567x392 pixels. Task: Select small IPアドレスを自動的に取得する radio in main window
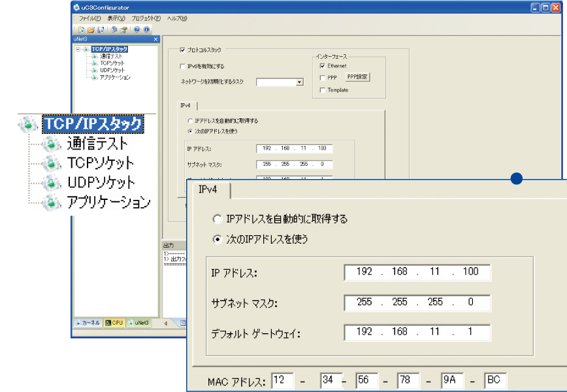pos(190,121)
